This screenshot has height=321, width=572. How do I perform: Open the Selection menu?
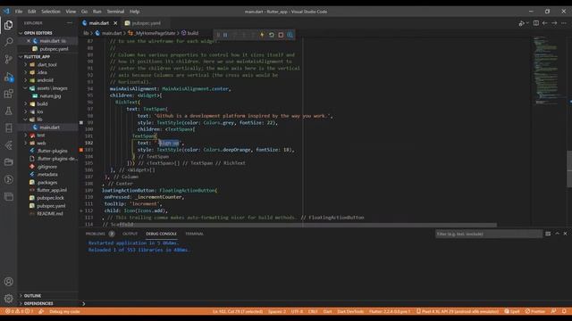pyautogui.click(x=51, y=12)
